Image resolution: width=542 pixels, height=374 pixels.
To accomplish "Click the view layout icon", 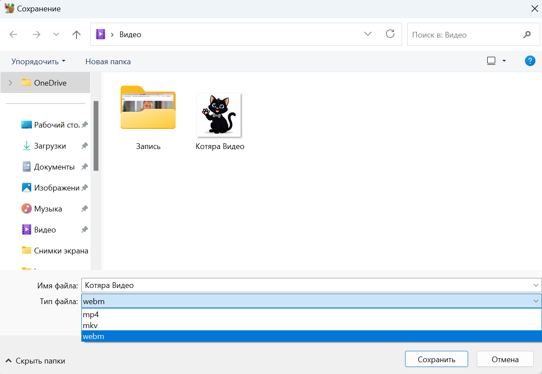I will tap(491, 61).
